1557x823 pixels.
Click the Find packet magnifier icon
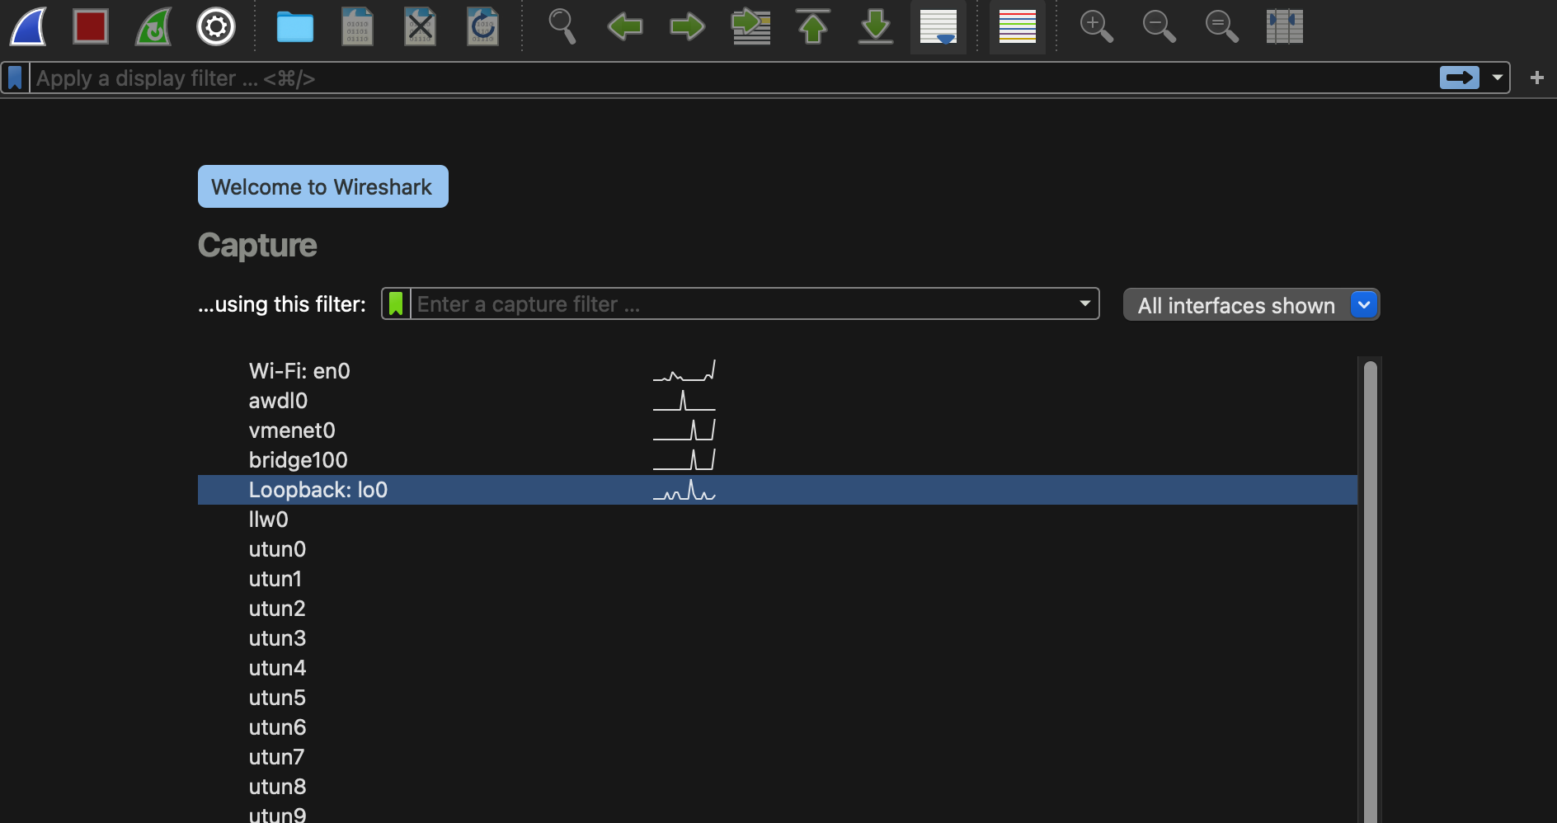[x=562, y=27]
